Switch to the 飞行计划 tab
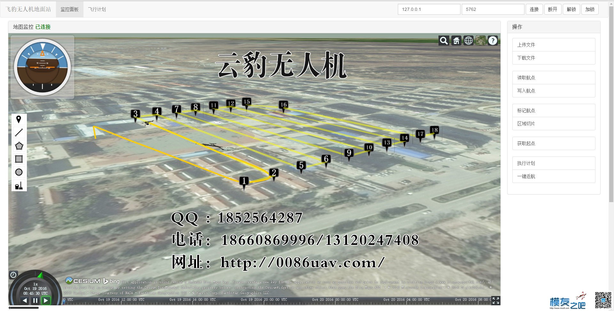Viewport: 614px width, 311px height. (97, 9)
